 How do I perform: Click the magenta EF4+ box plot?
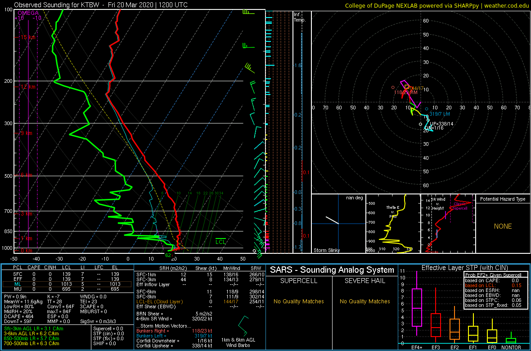click(416, 307)
